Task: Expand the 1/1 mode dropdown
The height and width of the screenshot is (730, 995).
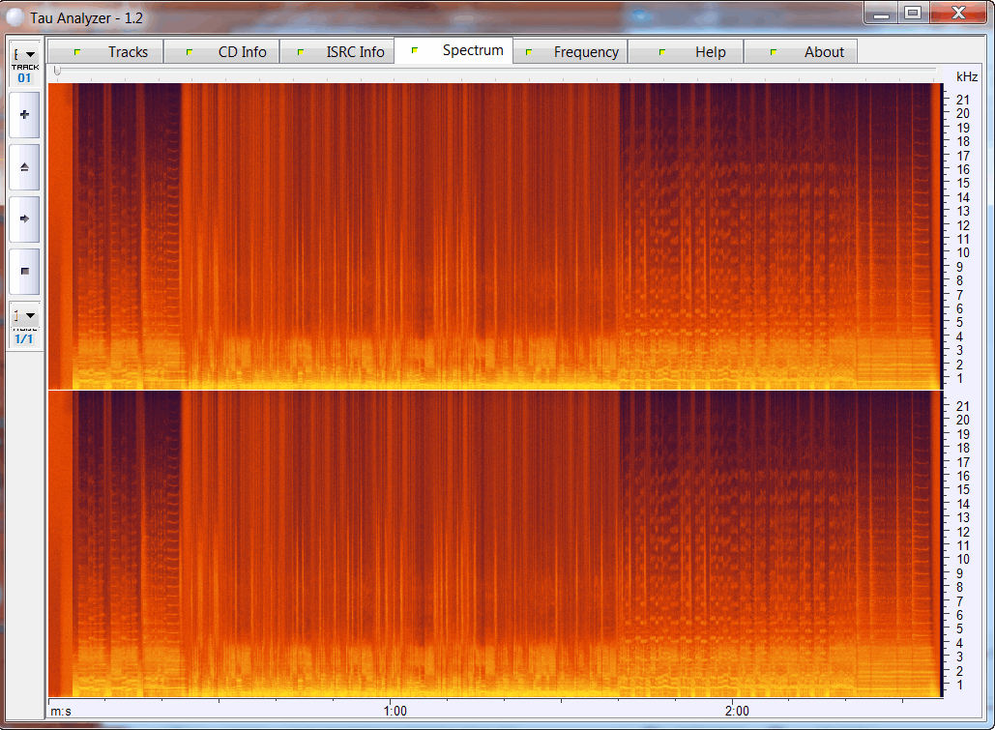Action: tap(24, 315)
